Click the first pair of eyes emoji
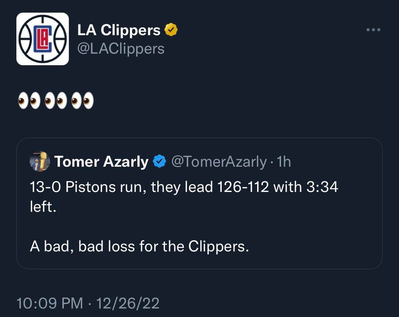 (x=29, y=101)
